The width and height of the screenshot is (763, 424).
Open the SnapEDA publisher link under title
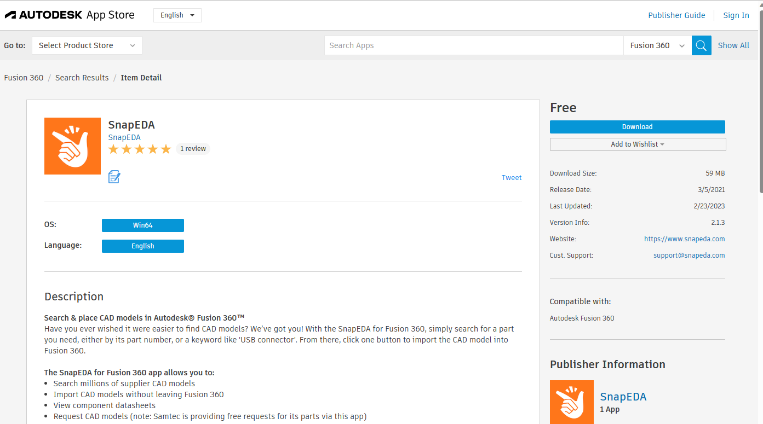(x=124, y=137)
